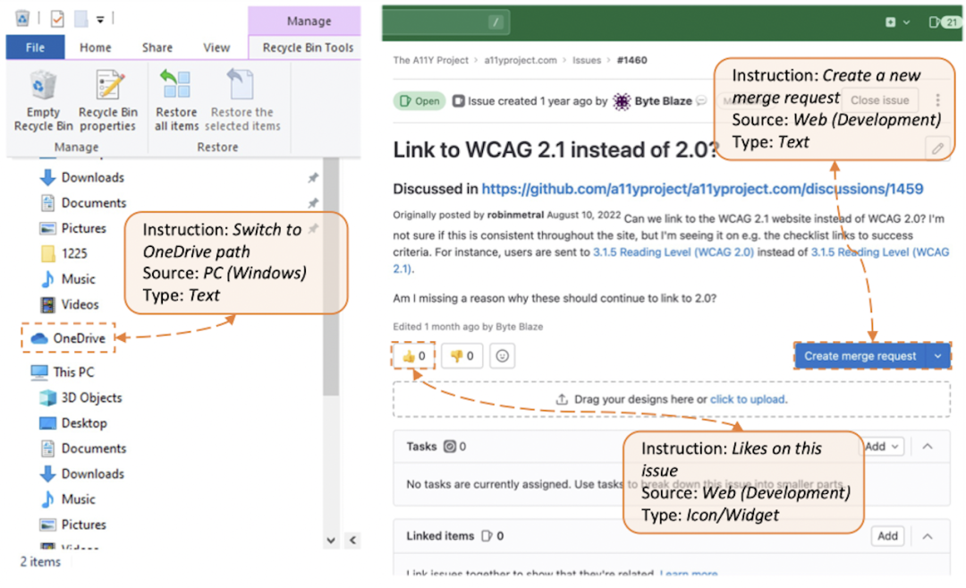Select Videos in Quick access

tap(69, 304)
